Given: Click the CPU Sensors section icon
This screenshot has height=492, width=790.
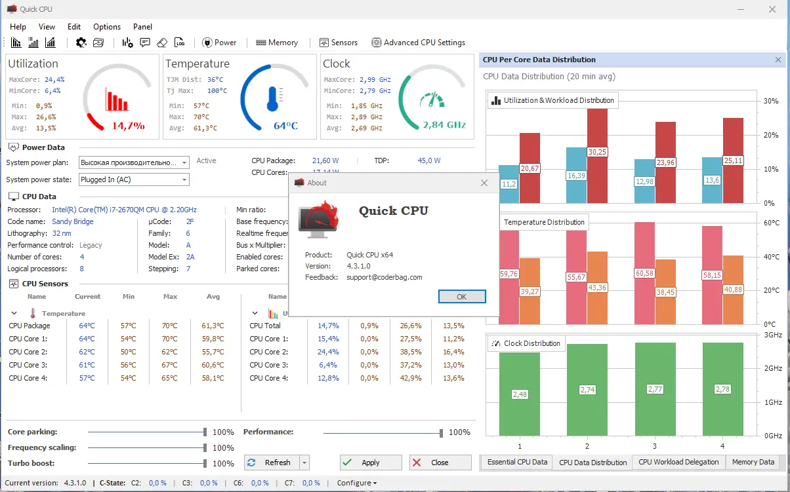Looking at the screenshot, I should click(x=14, y=284).
